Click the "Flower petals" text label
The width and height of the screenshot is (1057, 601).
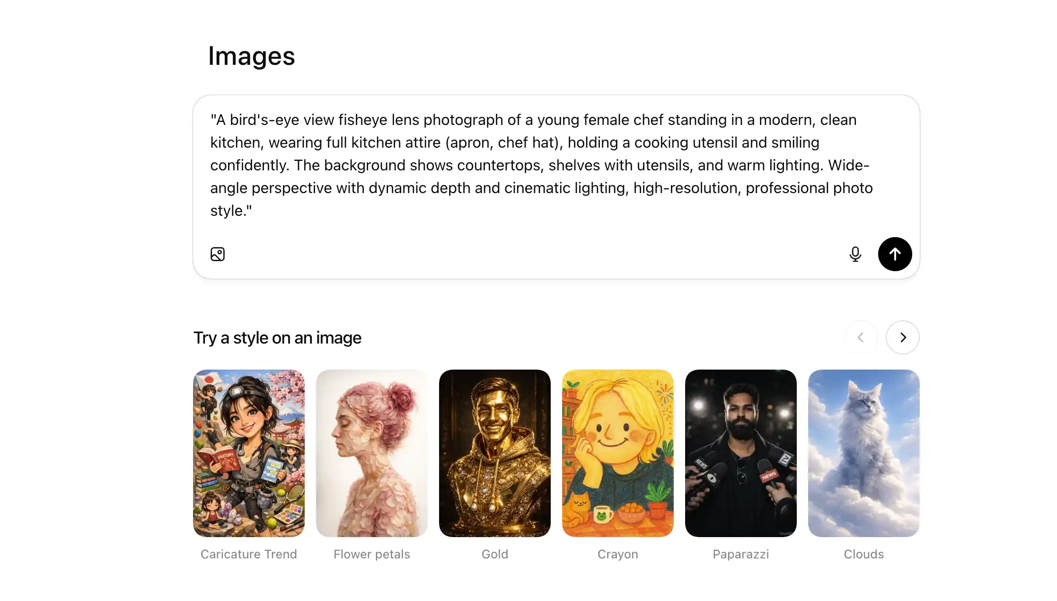coord(372,554)
